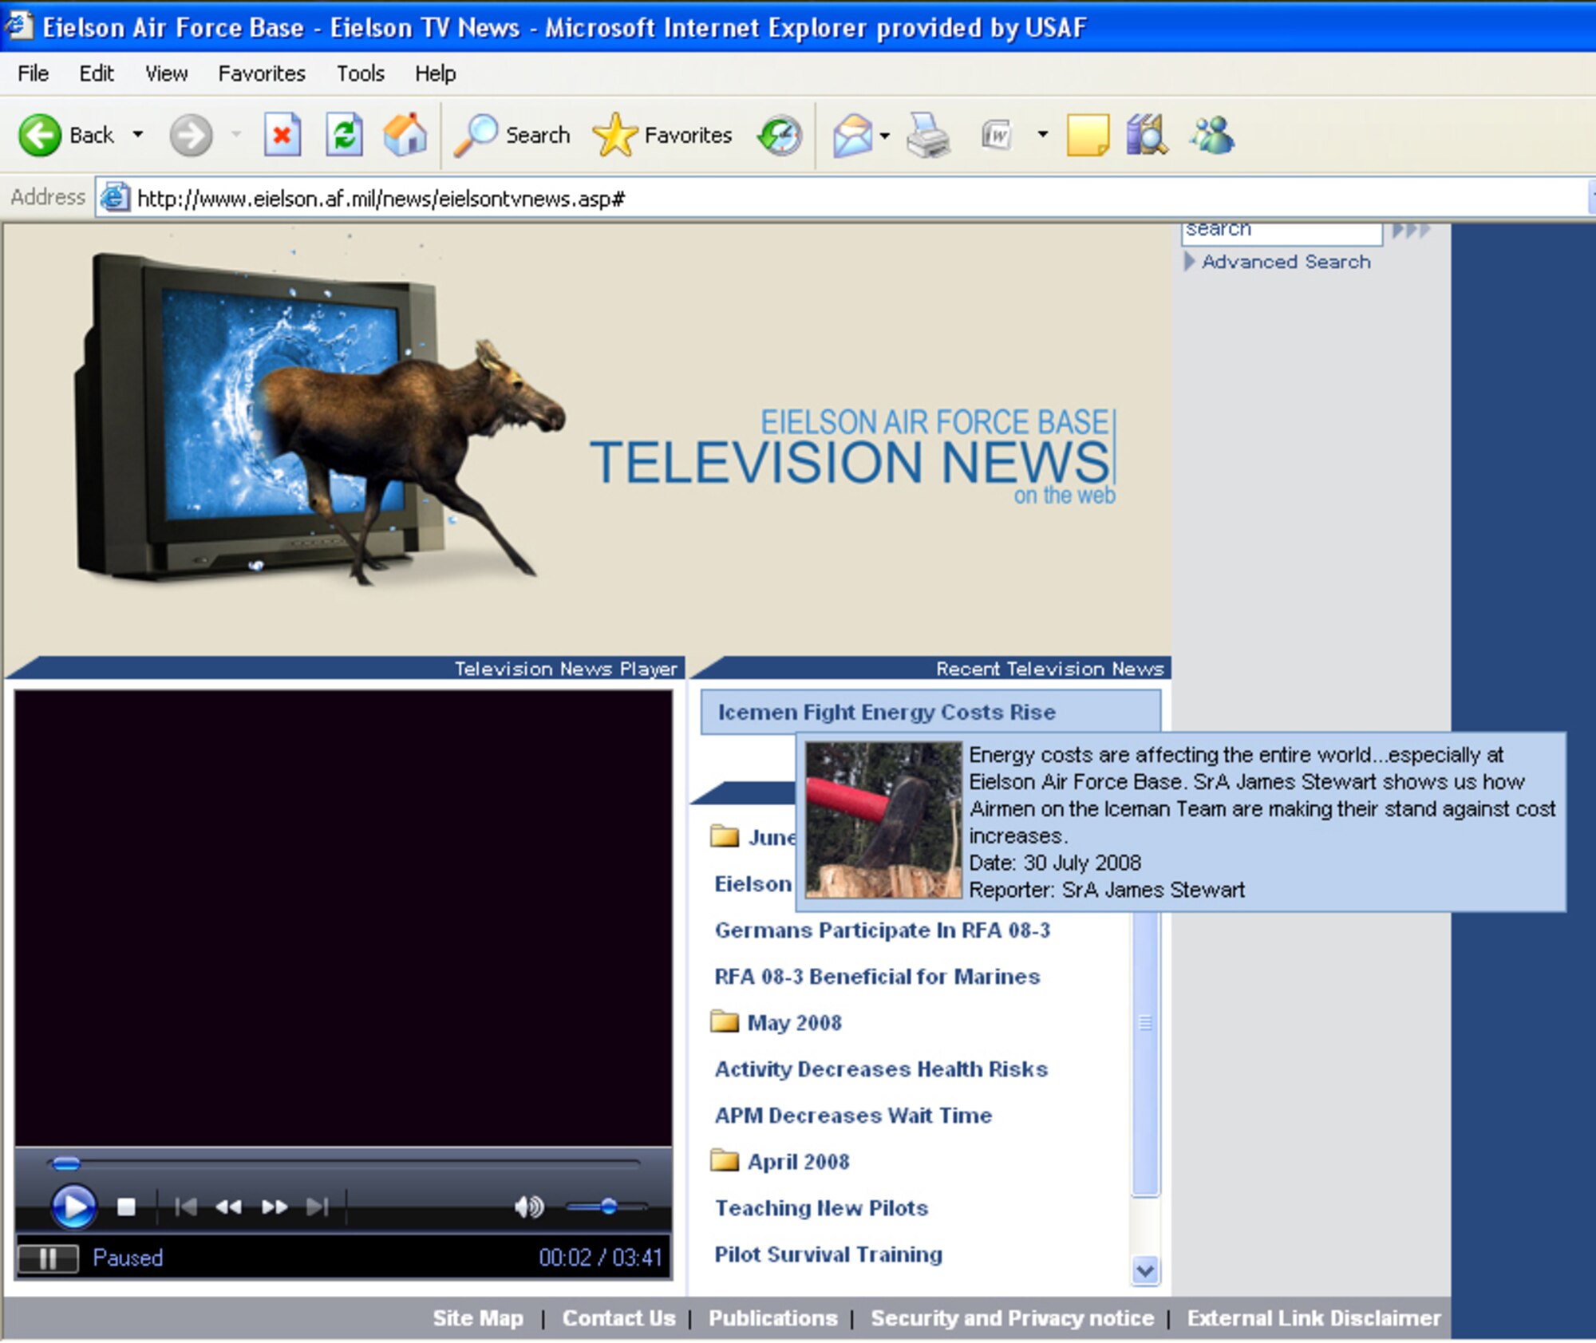Open the Edit menu
1596x1343 pixels.
pos(97,73)
